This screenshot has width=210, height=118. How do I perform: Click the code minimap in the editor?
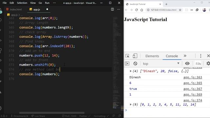pyautogui.click(x=117, y=62)
